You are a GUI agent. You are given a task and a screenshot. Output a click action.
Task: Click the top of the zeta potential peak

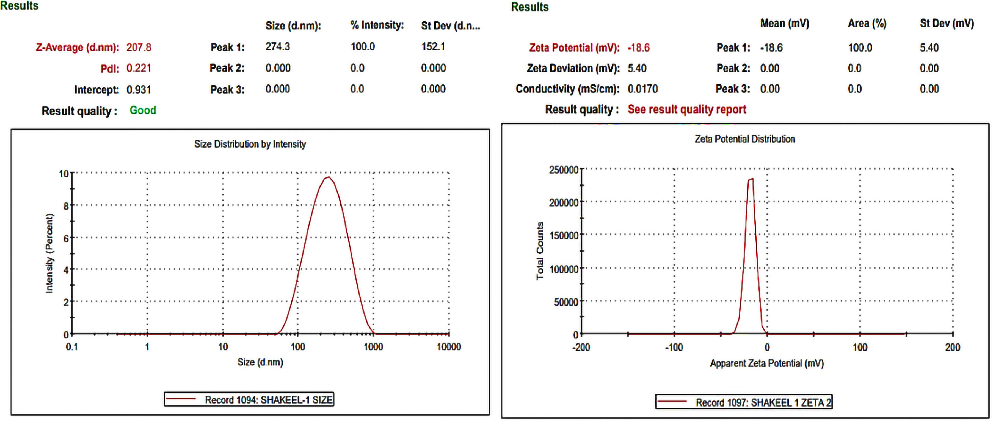[x=751, y=179]
